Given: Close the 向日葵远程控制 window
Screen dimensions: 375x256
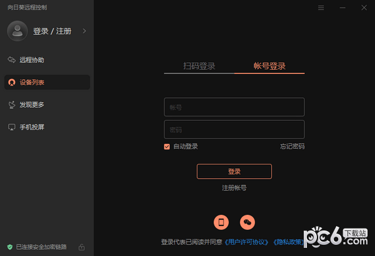Looking at the screenshot, I should 364,8.
